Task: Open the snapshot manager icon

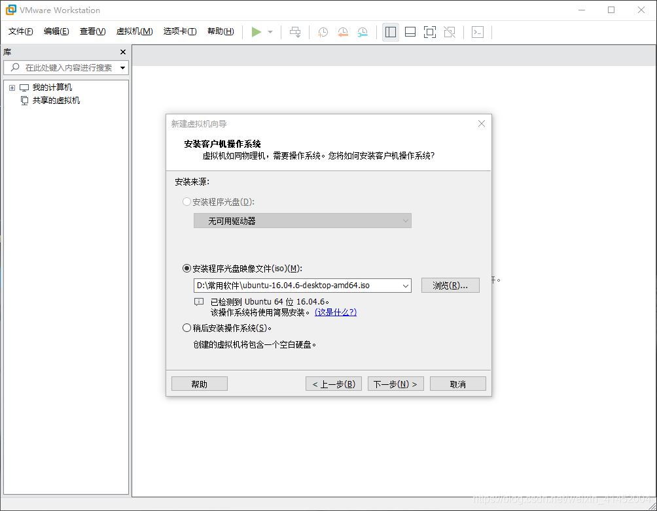Action: point(362,31)
